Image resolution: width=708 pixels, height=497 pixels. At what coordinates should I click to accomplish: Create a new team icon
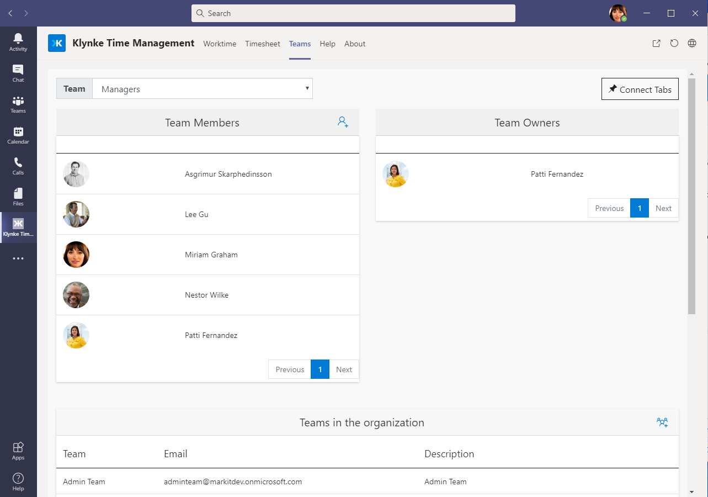click(x=662, y=422)
